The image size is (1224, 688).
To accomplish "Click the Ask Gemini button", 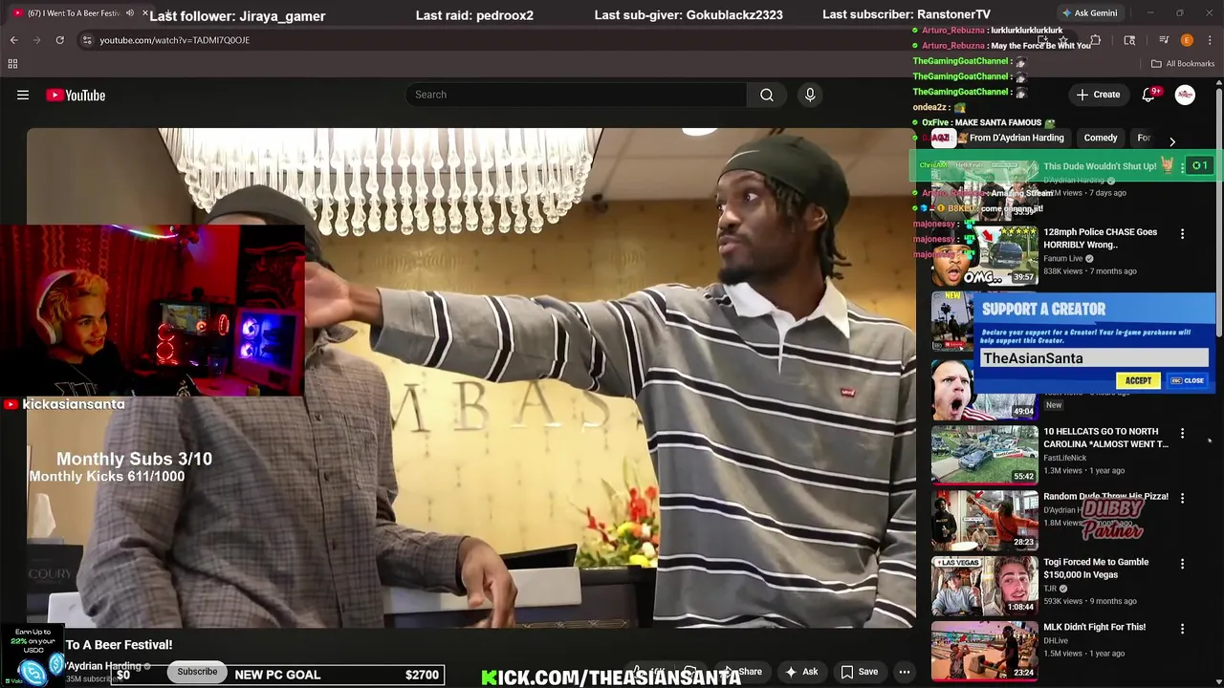I will pos(1089,13).
